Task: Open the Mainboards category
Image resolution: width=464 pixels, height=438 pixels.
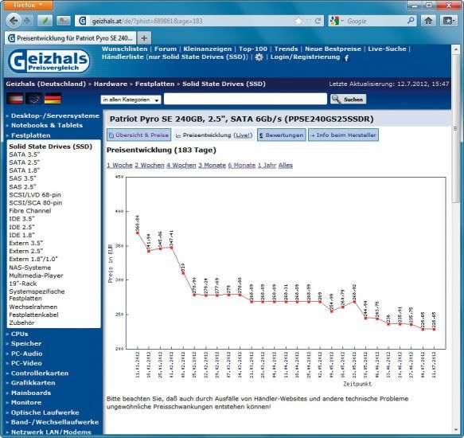Action: pos(31,393)
